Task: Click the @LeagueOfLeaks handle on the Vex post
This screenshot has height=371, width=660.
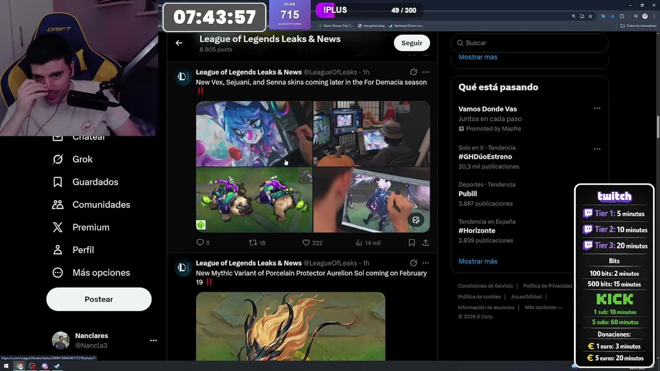Action: click(330, 72)
